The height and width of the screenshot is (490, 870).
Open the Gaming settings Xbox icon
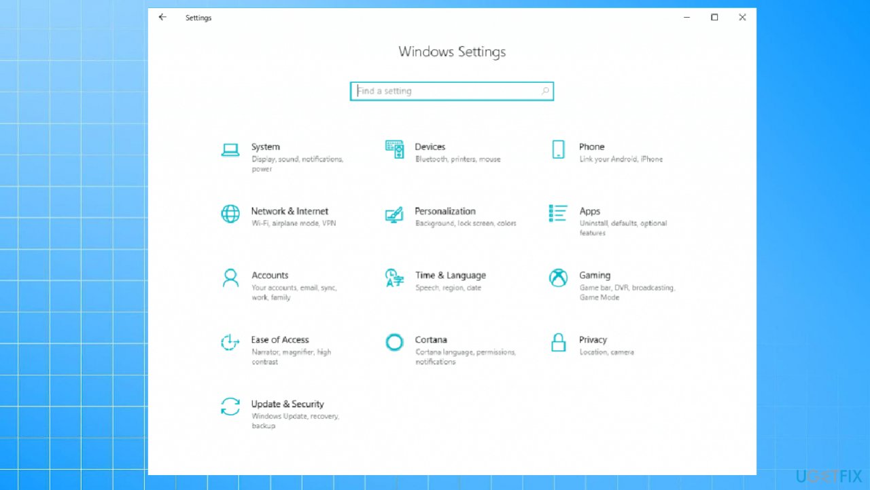click(x=557, y=278)
